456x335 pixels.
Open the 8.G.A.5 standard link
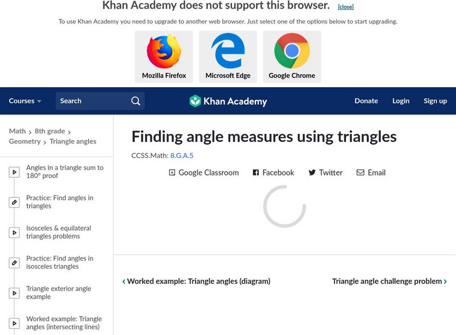[182, 155]
